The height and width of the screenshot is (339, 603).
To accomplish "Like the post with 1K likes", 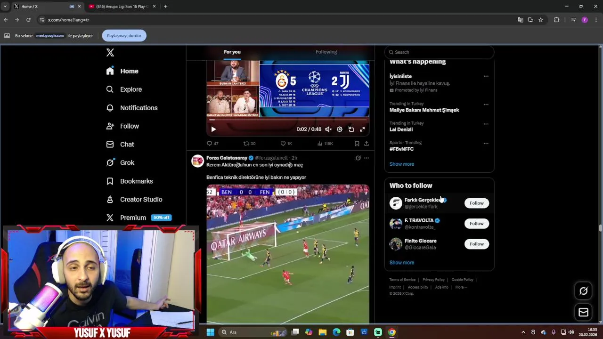I will (286, 144).
